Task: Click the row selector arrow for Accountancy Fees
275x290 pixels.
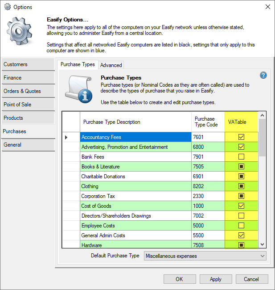Action: tap(67, 137)
